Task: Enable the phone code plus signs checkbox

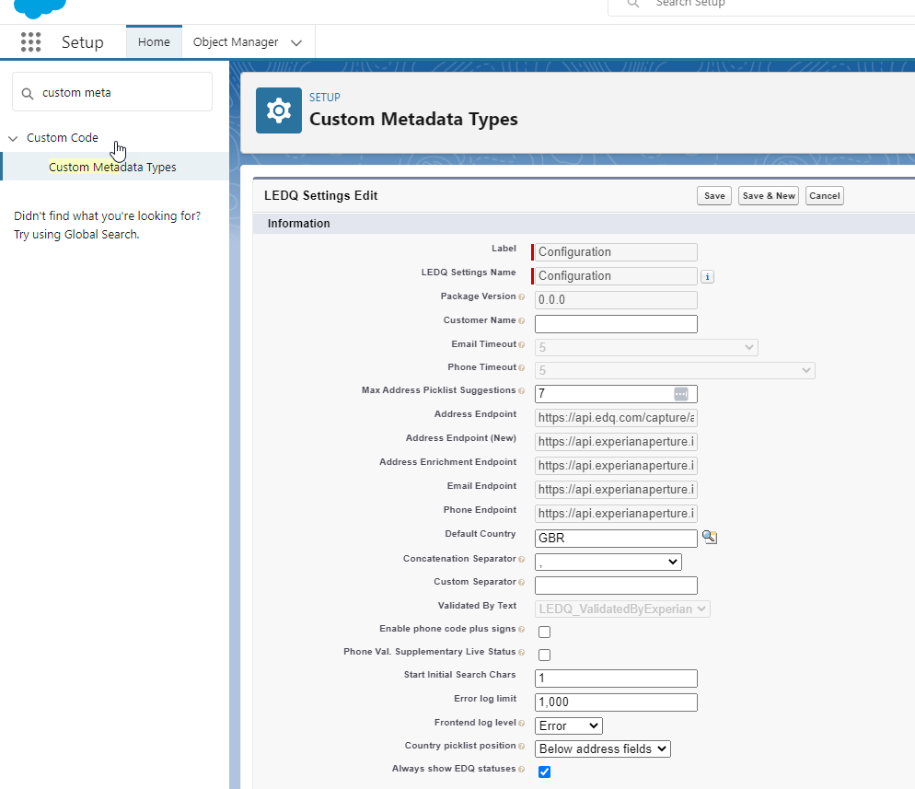Action: tap(544, 632)
